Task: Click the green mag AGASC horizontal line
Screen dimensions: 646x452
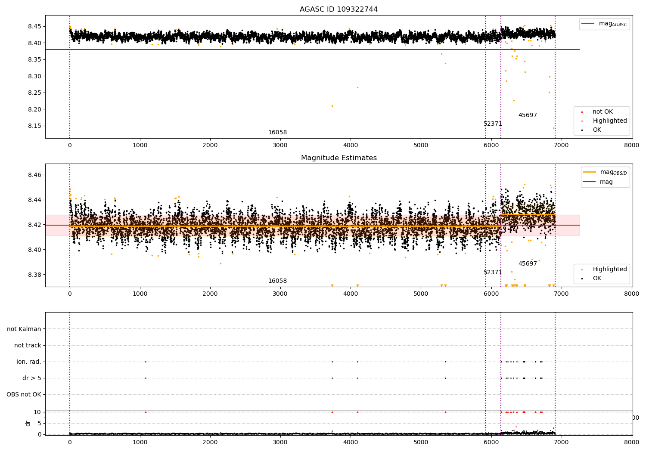Action: pyautogui.click(x=312, y=50)
